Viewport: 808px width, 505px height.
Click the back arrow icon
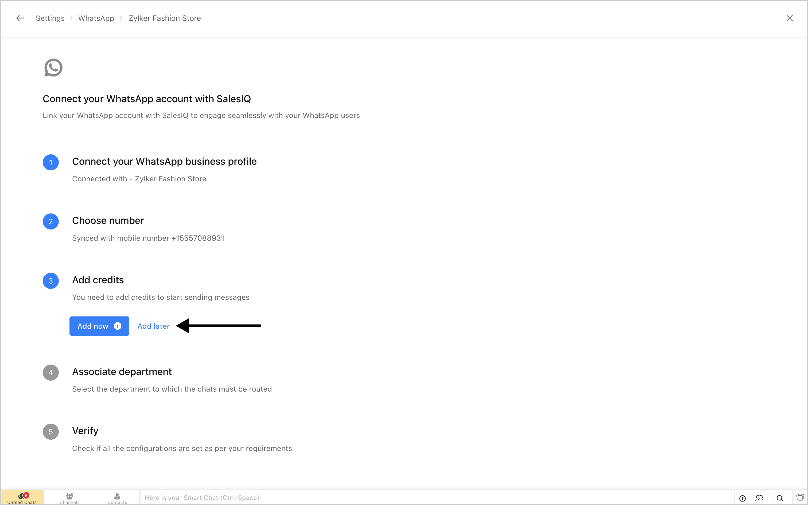point(20,18)
